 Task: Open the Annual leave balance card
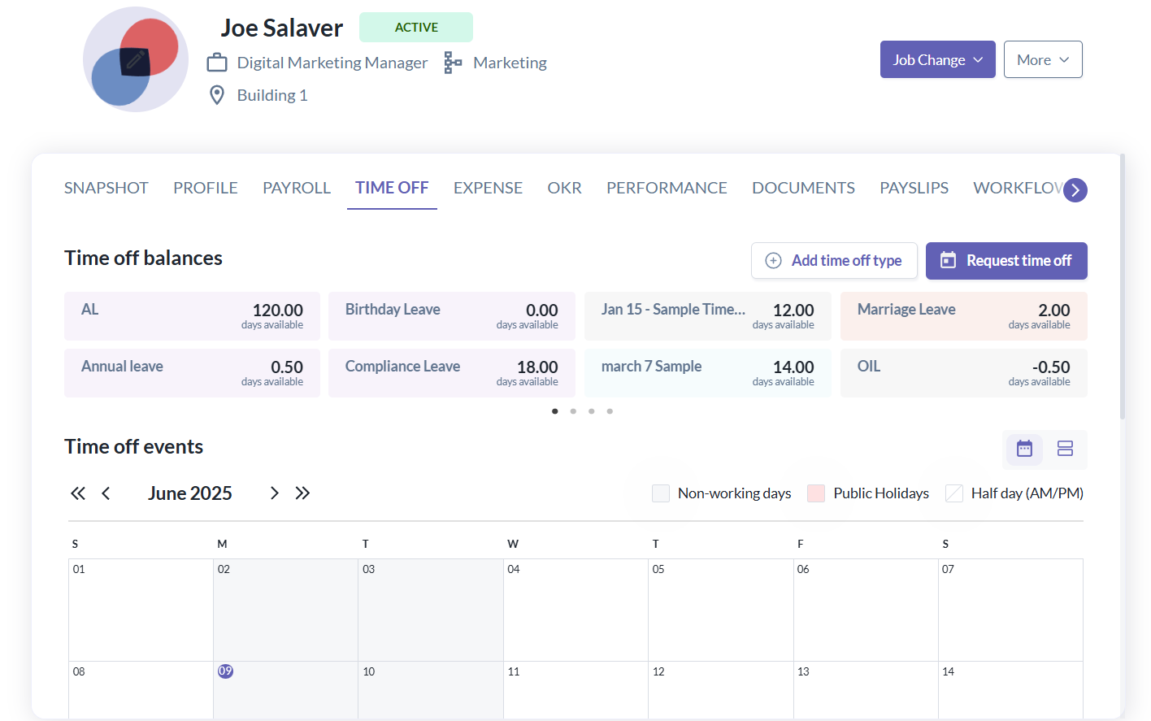[192, 373]
